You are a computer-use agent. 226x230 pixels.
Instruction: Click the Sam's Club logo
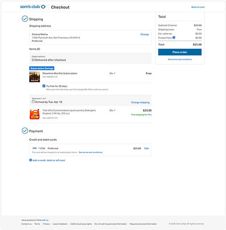pos(33,7)
